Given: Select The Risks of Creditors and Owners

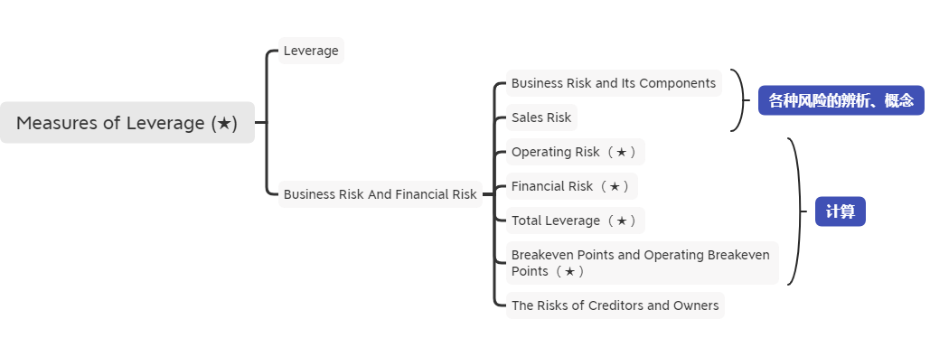Looking at the screenshot, I should click(x=615, y=305).
